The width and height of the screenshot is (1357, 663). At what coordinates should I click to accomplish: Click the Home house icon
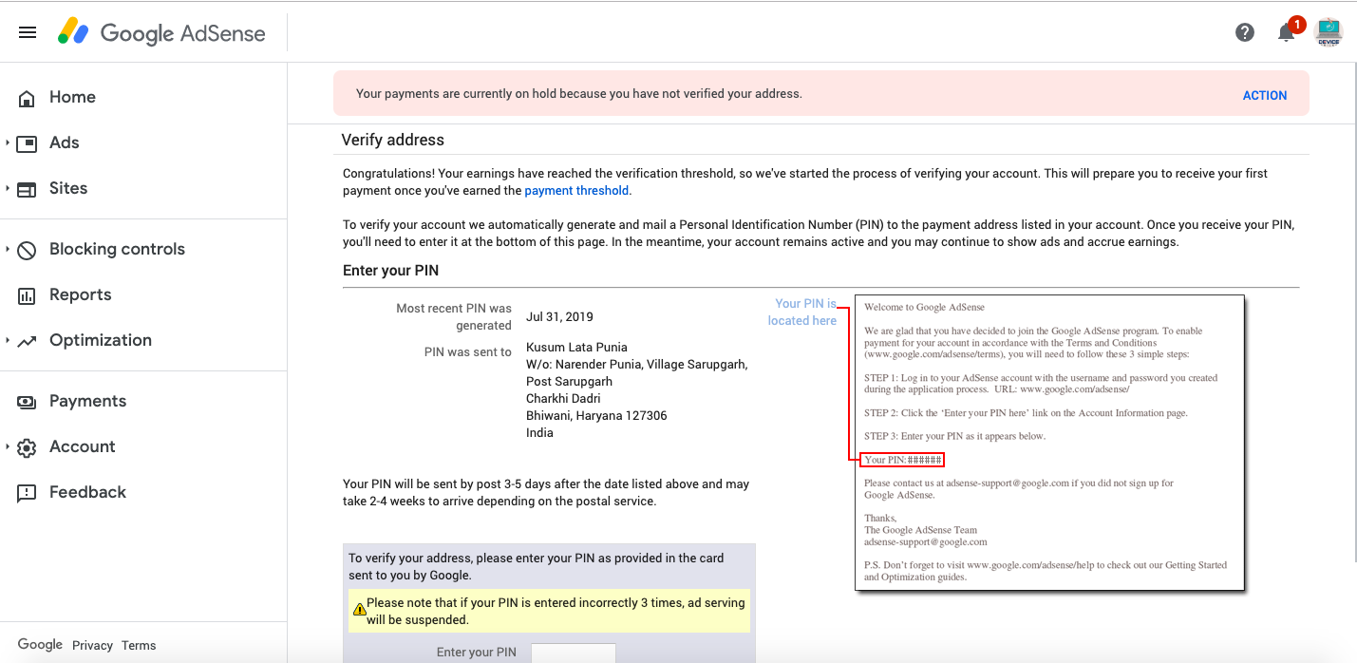27,98
